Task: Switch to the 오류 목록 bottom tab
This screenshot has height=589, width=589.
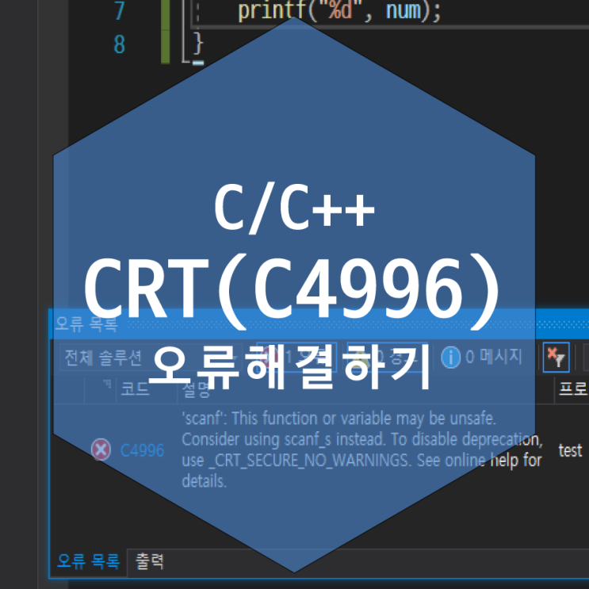Action: point(88,562)
